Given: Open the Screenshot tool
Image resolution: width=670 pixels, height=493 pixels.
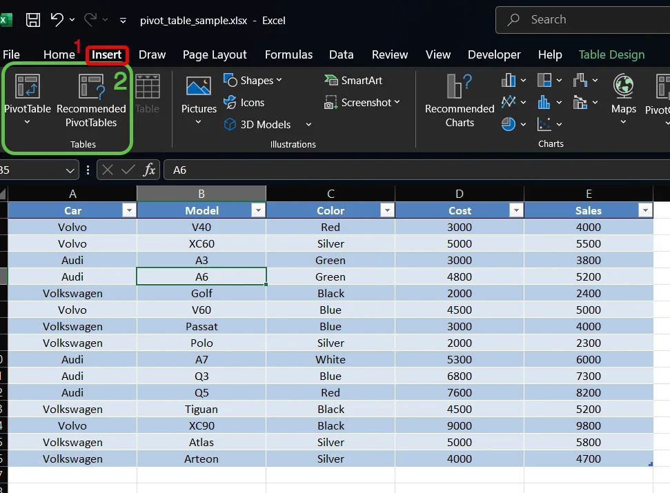Looking at the screenshot, I should (x=362, y=103).
